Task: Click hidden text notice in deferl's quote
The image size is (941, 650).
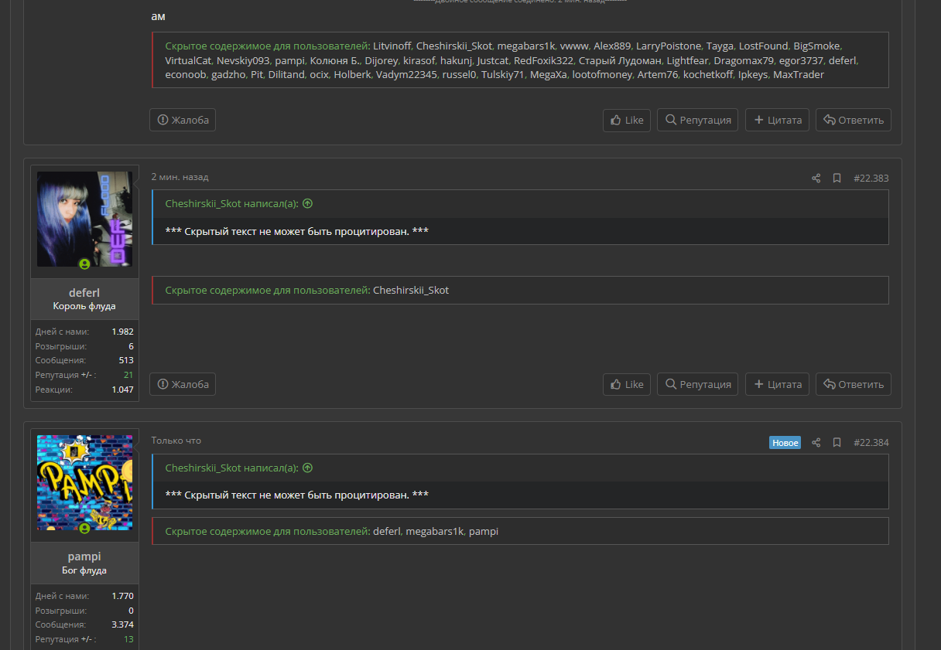Action: pyautogui.click(x=297, y=231)
